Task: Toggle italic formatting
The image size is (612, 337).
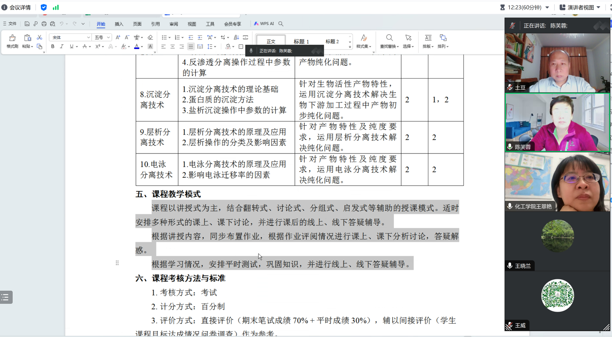Action: pyautogui.click(x=62, y=47)
